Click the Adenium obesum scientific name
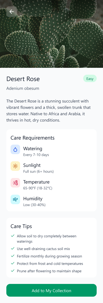This screenshot has width=103, height=303. (23, 88)
